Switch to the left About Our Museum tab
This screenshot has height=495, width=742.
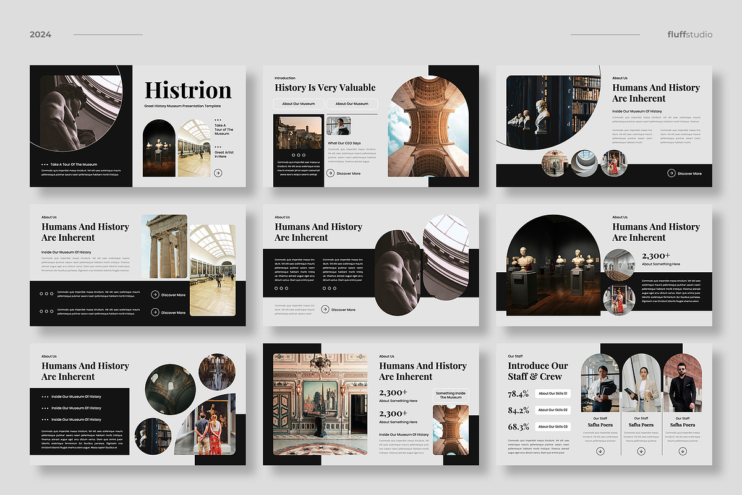[x=299, y=103]
